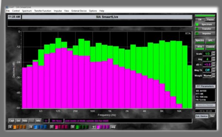
Task: Toggle Transfer mode
Action: [x=205, y=29]
